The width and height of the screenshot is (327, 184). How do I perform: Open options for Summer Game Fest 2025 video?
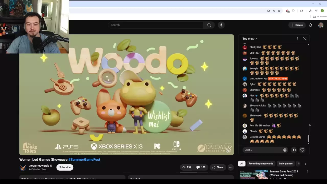point(308,172)
